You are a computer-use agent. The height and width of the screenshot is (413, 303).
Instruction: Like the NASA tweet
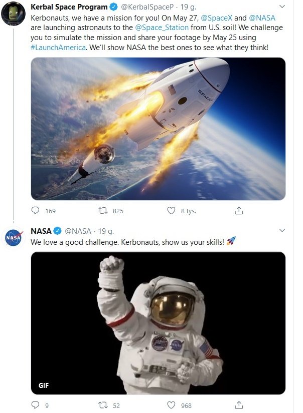click(x=171, y=405)
